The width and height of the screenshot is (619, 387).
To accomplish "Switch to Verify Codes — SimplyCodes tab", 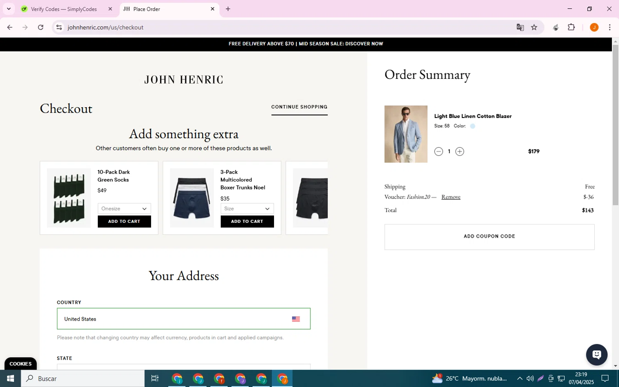I will [64, 9].
